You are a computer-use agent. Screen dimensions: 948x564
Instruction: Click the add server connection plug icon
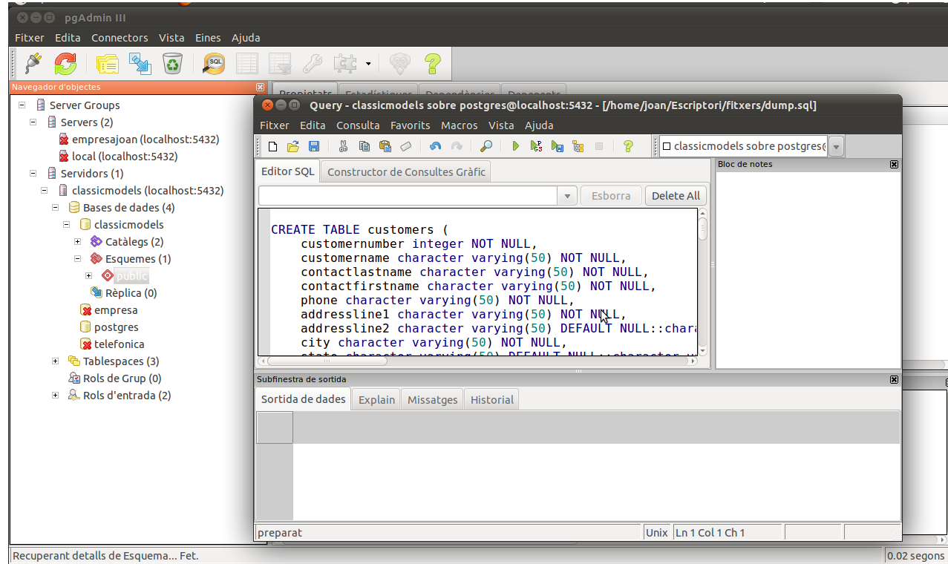tap(33, 64)
